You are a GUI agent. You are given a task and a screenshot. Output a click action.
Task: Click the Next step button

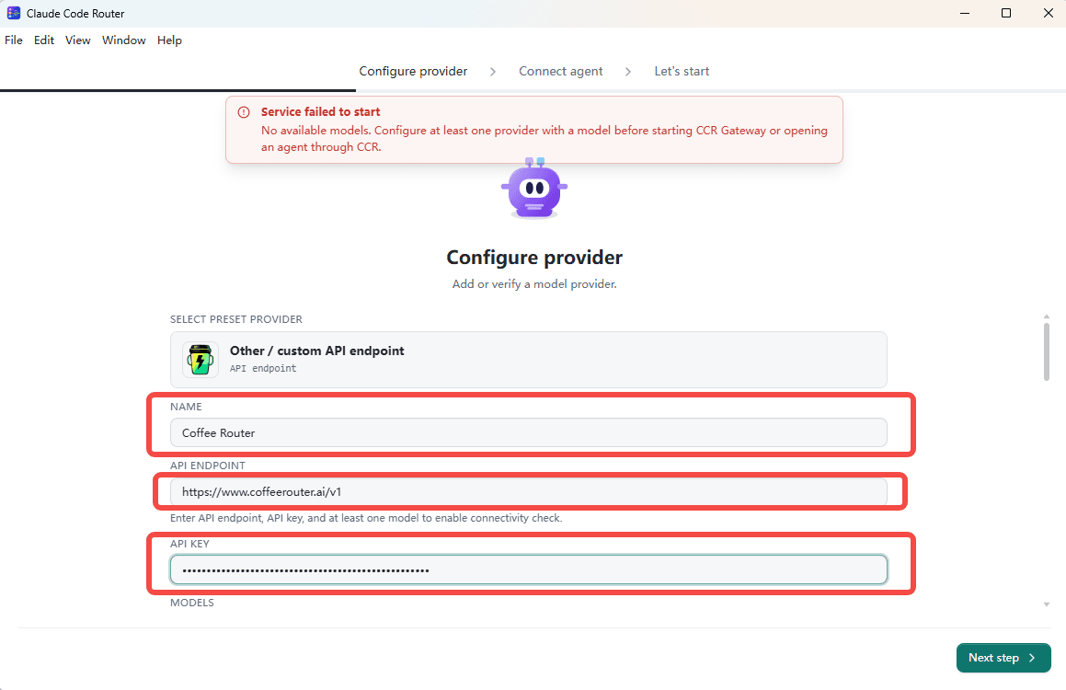click(x=1003, y=658)
